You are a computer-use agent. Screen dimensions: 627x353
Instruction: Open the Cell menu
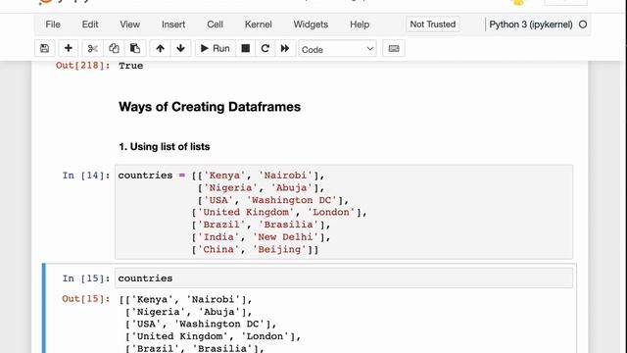point(215,25)
